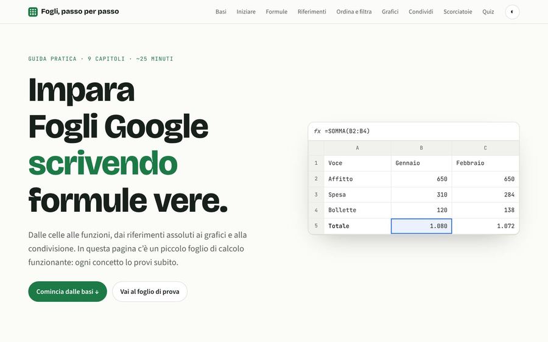Select row 5 header number
This screenshot has height=342, width=548.
coord(316,226)
